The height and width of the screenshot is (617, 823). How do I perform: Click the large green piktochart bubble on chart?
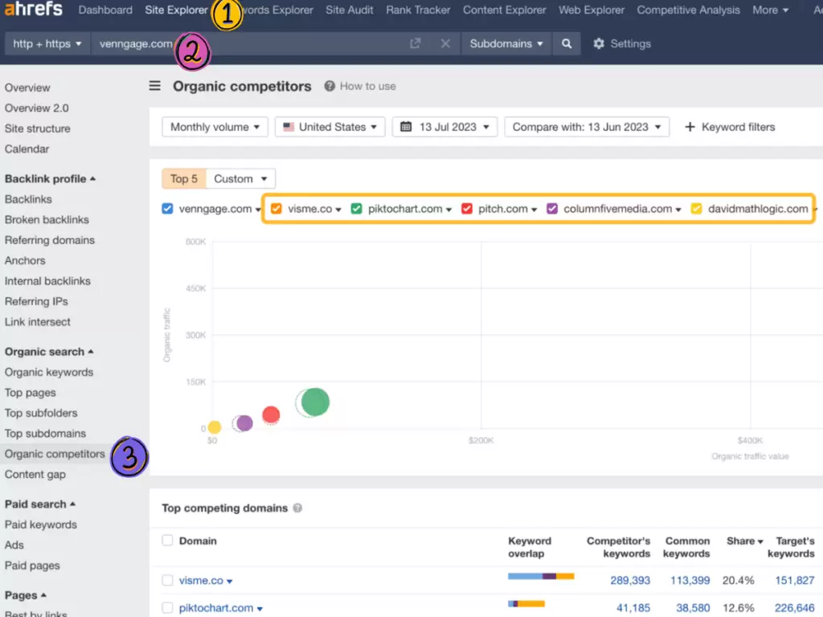click(314, 402)
